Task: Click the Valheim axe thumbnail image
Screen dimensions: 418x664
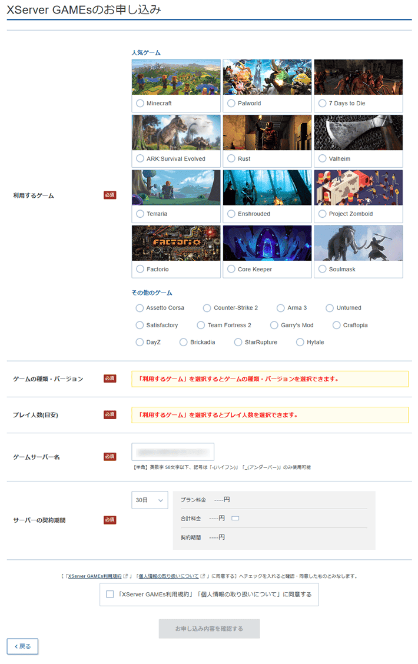Action: tap(359, 132)
